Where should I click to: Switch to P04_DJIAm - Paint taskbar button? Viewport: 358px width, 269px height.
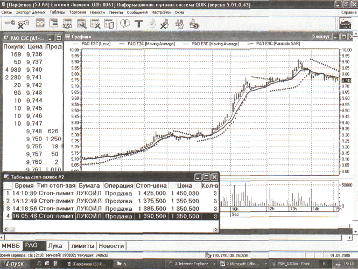(x=293, y=264)
